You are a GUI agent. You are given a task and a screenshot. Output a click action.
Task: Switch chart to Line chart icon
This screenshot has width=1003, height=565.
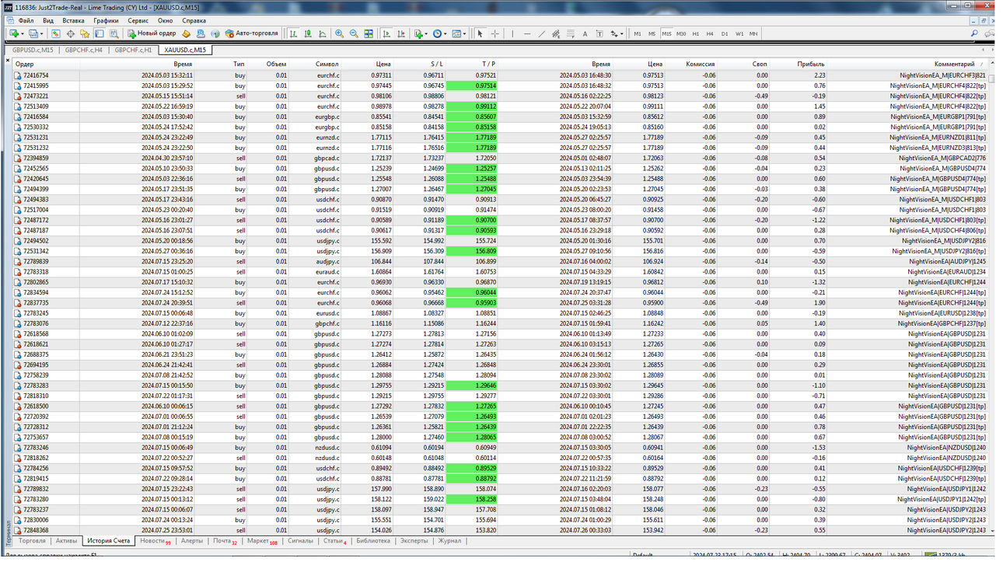(323, 33)
